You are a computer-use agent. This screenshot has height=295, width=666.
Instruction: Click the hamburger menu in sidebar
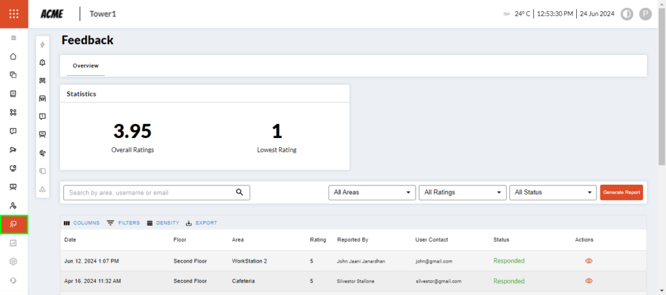14,38
